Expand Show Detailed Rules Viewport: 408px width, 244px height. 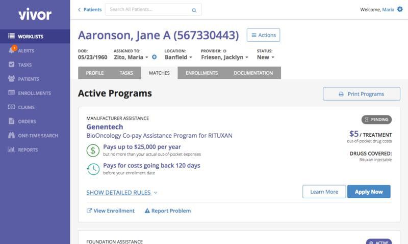click(122, 192)
